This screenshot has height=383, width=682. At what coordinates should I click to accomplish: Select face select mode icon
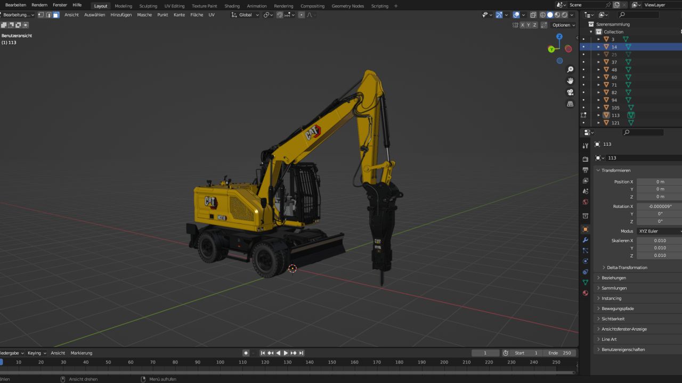pos(56,15)
